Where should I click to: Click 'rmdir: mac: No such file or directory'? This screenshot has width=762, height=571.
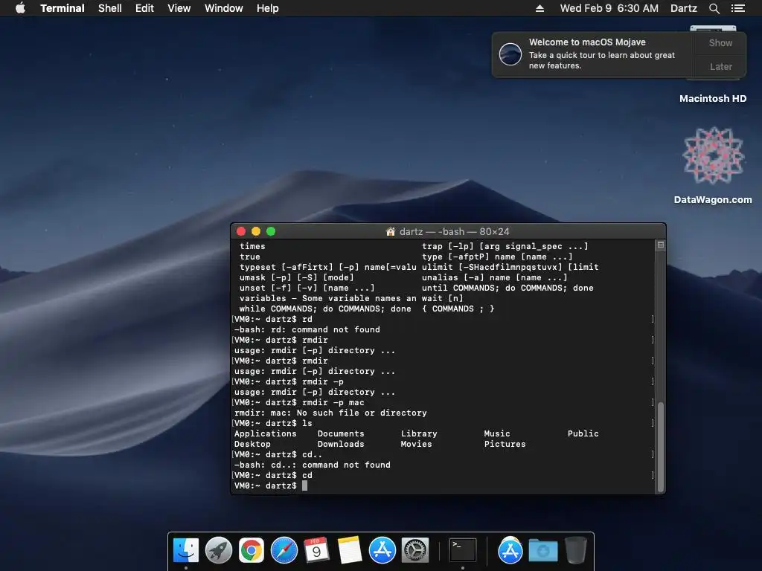click(x=330, y=413)
